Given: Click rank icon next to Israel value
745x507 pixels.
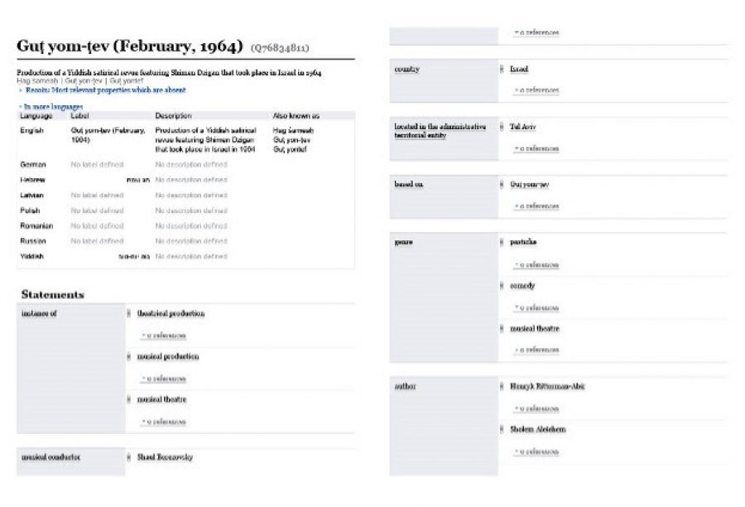Looking at the screenshot, I should (502, 70).
